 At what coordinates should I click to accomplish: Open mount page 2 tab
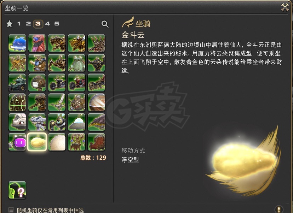28,24
